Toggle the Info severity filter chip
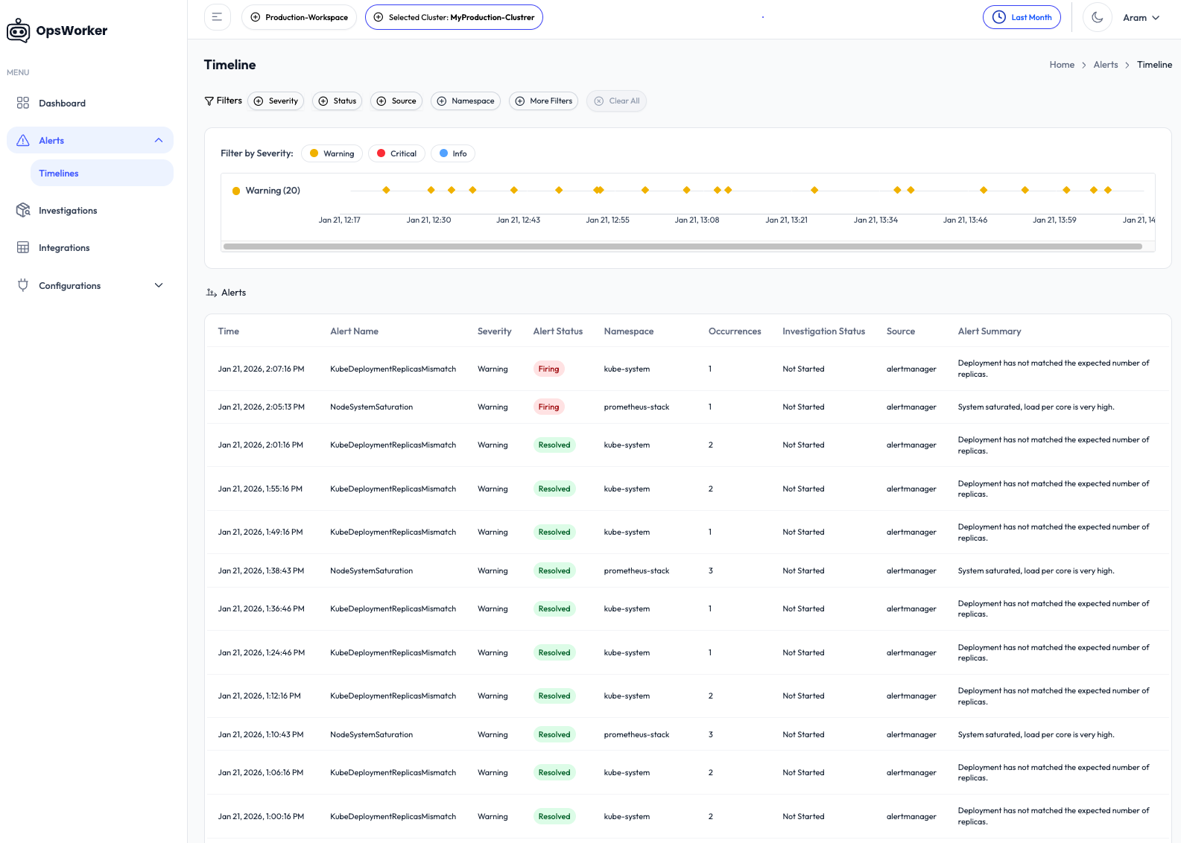Image resolution: width=1181 pixels, height=843 pixels. click(x=453, y=153)
